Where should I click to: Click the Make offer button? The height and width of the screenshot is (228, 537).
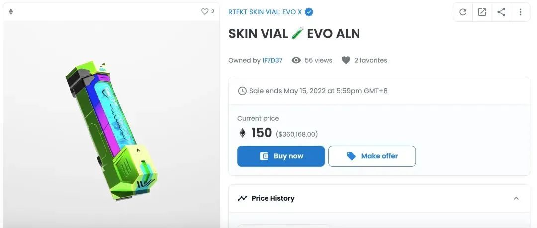tap(372, 156)
